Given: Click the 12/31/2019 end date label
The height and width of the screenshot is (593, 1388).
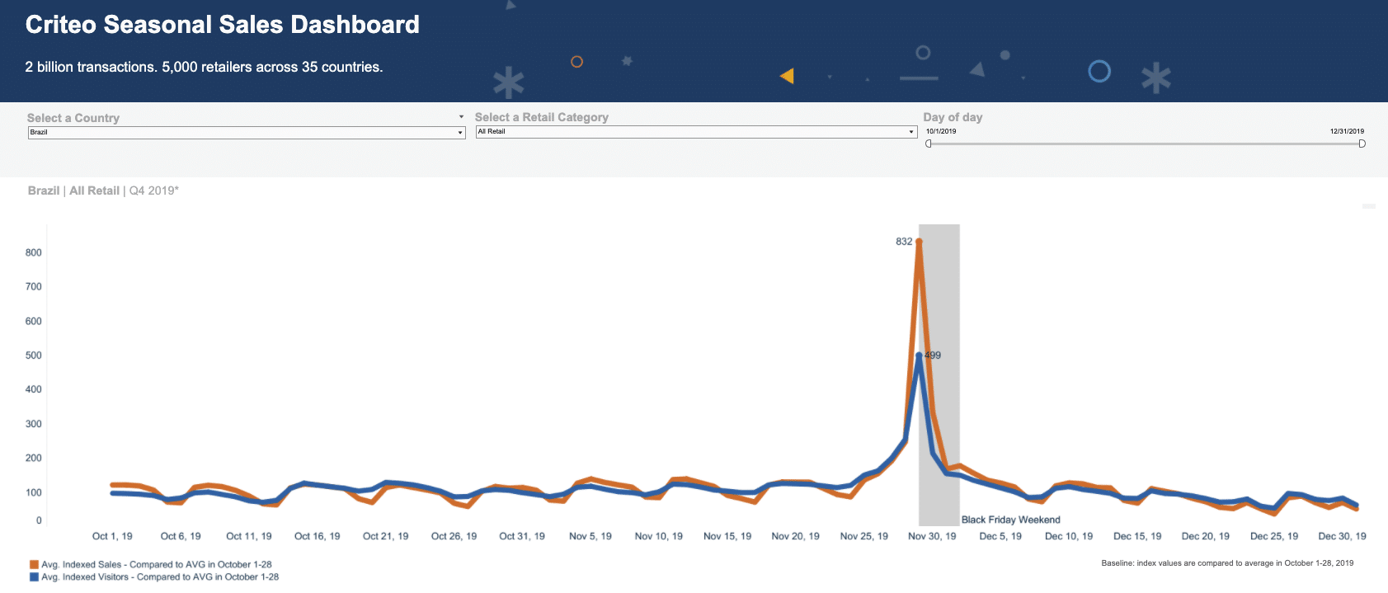Looking at the screenshot, I should click(x=1347, y=131).
